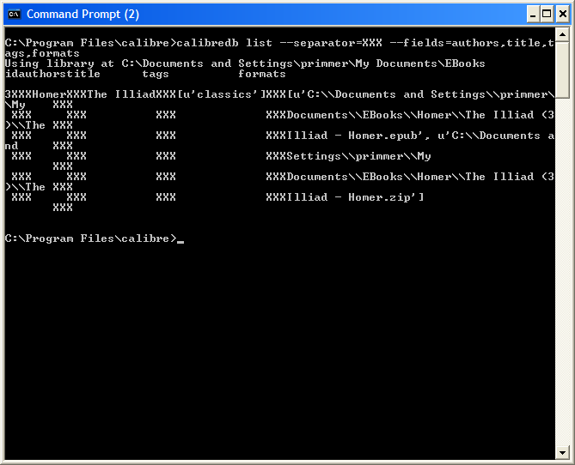Click the "tags" column header
This screenshot has width=575, height=465.
coord(156,74)
